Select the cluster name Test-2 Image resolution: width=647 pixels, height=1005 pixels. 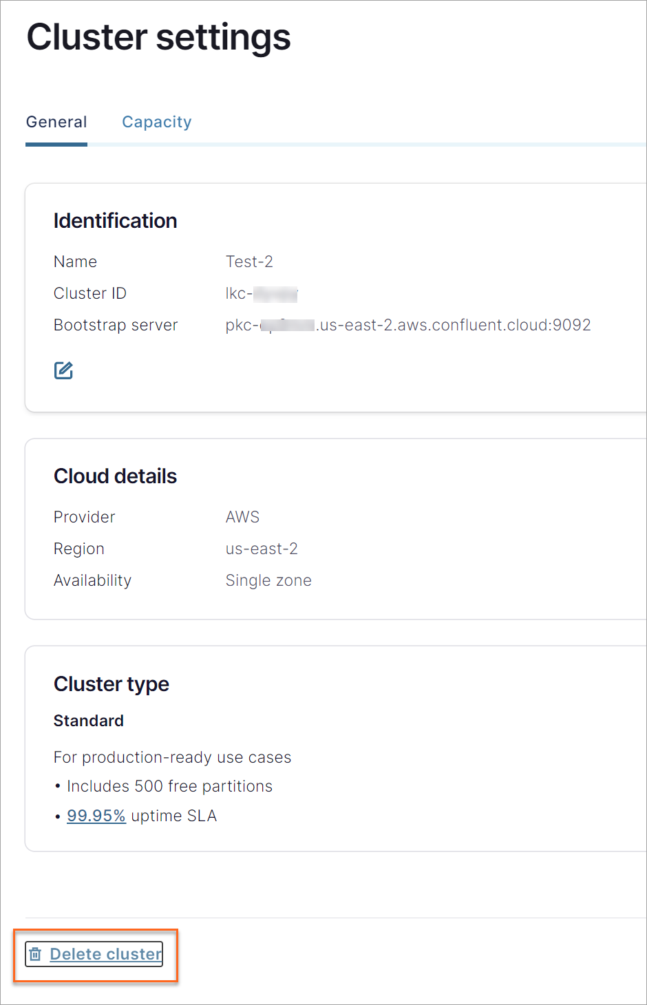[x=249, y=262]
